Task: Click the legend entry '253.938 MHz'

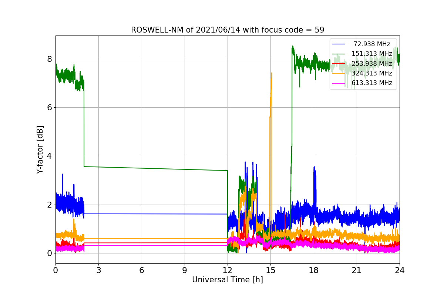Action: pyautogui.click(x=372, y=63)
